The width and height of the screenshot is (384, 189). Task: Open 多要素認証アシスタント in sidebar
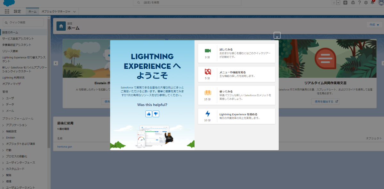pos(17,45)
